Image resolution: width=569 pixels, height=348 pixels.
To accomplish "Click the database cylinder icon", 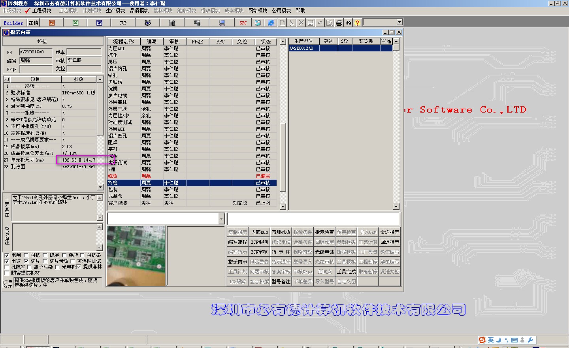I will pyautogui.click(x=172, y=23).
